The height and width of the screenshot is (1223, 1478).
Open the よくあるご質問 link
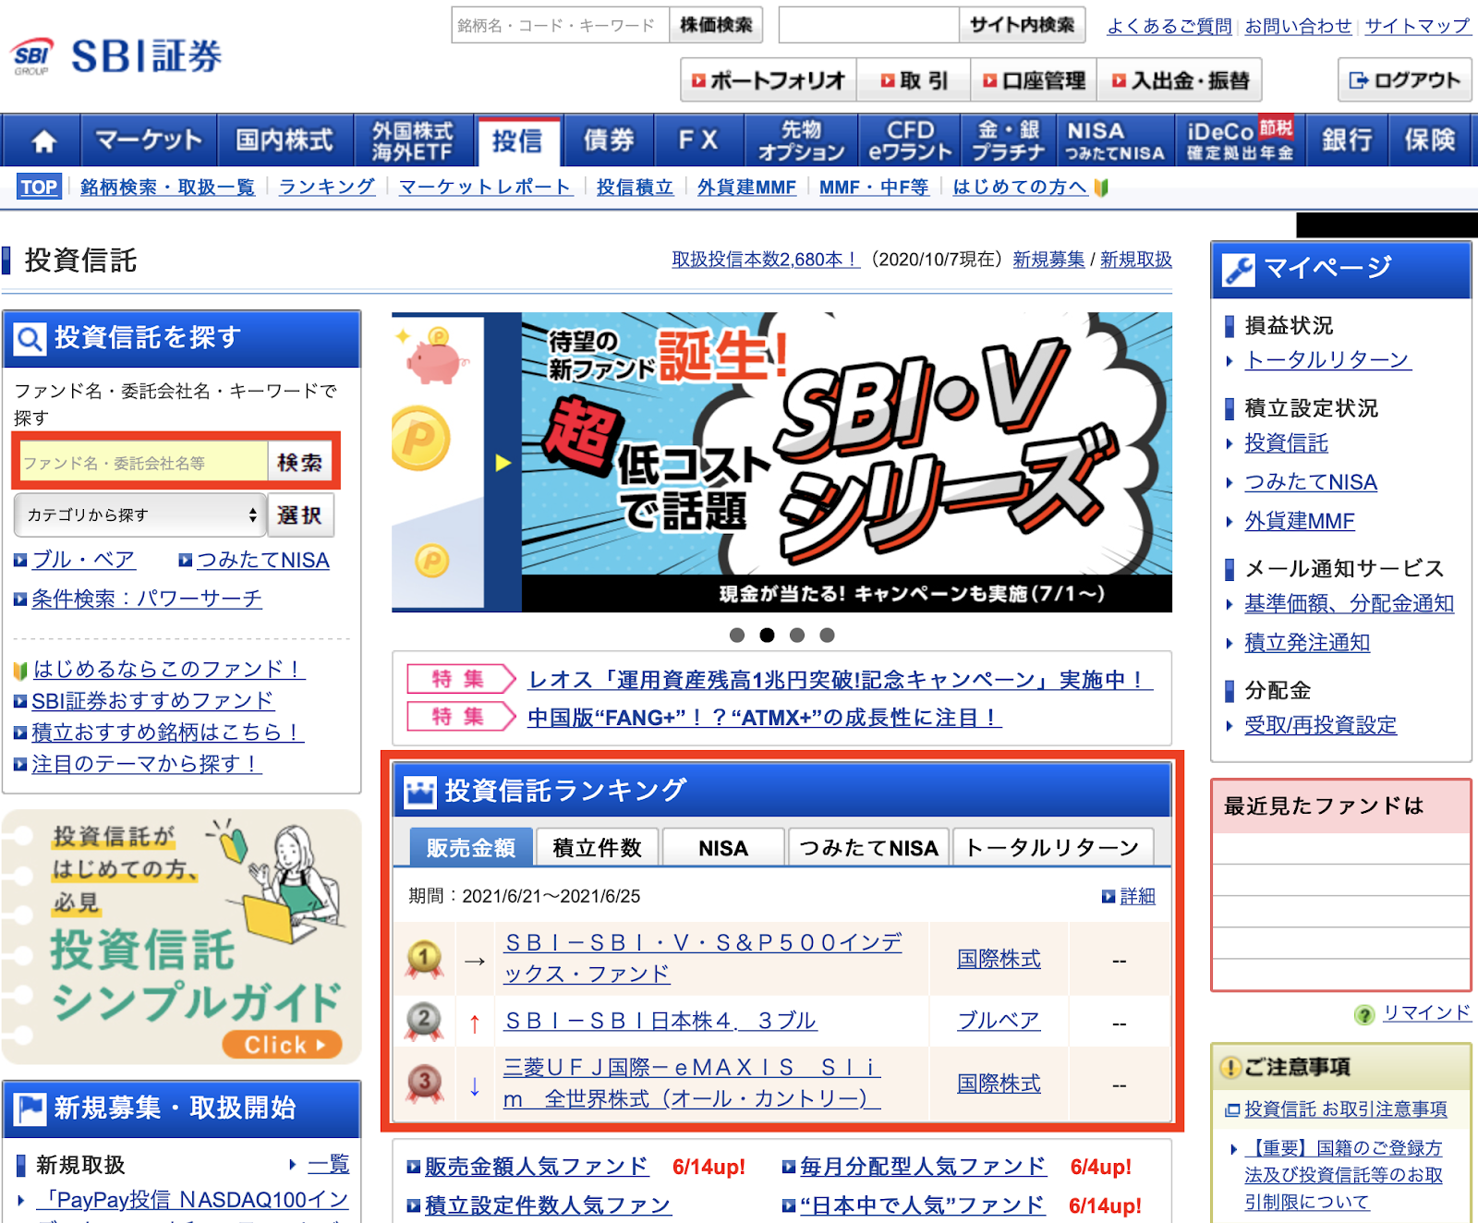[x=1169, y=26]
